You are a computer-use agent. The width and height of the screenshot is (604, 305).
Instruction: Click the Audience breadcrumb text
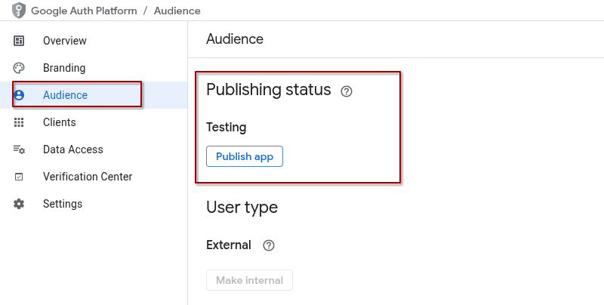click(177, 11)
